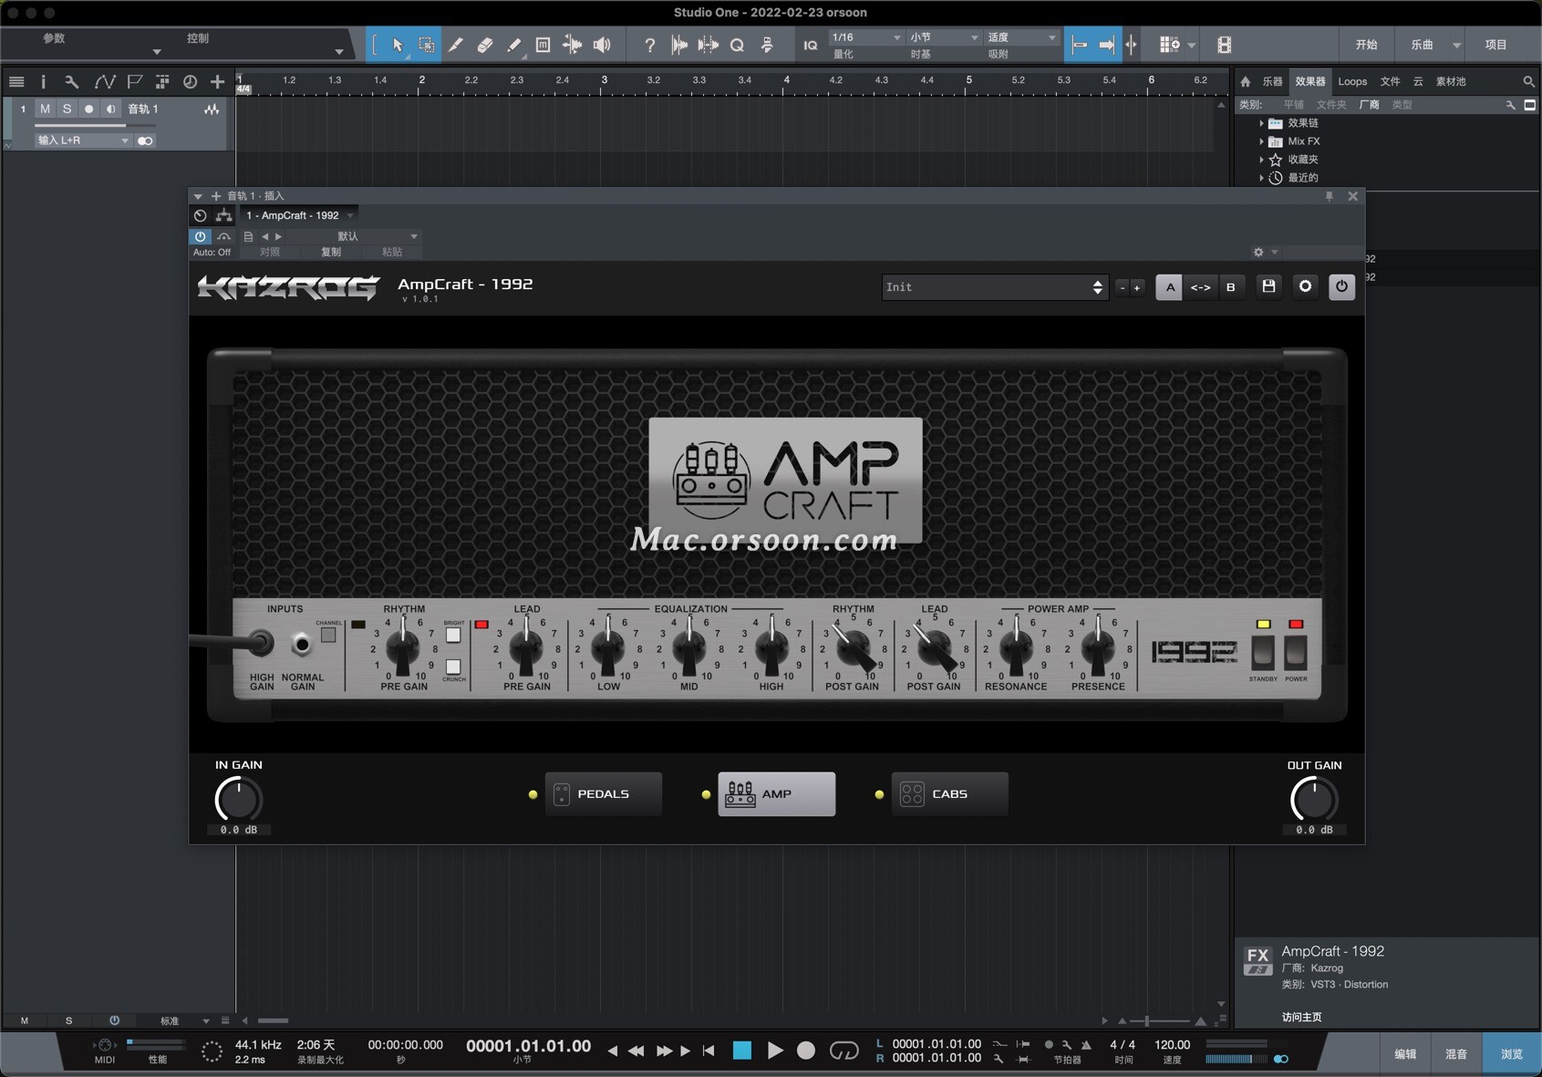
Task: Select the Range tool
Action: click(x=426, y=45)
